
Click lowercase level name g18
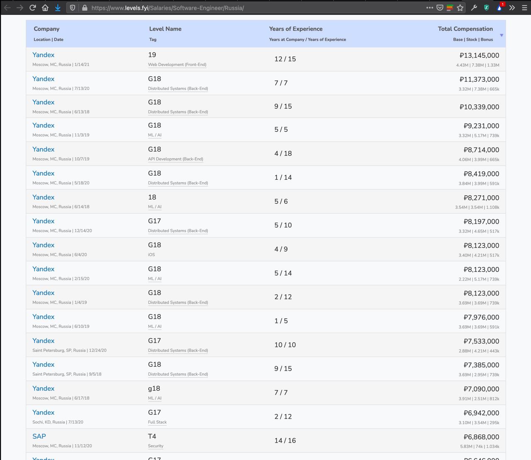tap(154, 388)
